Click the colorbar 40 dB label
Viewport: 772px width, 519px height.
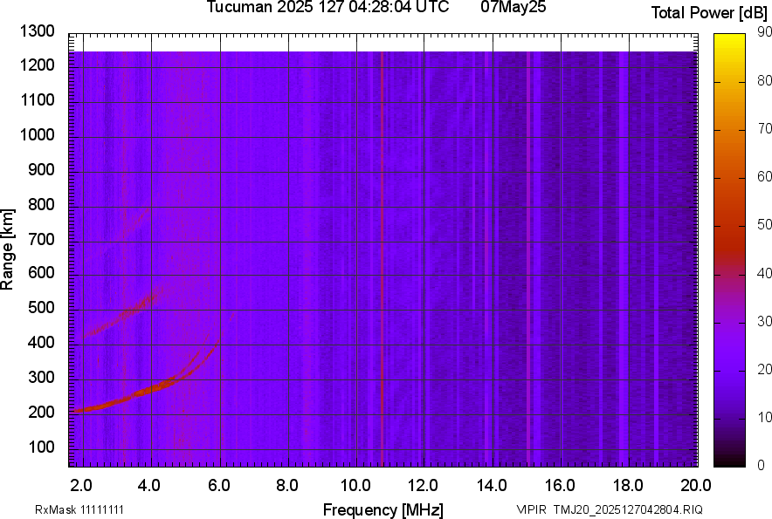click(764, 272)
